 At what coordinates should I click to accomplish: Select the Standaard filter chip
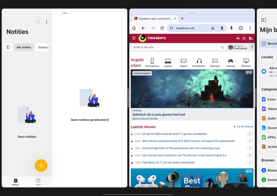tap(43, 47)
